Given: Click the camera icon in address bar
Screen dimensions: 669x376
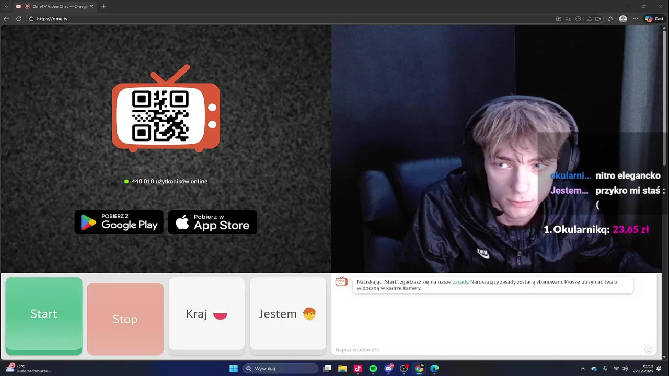Looking at the screenshot, I should (598, 19).
